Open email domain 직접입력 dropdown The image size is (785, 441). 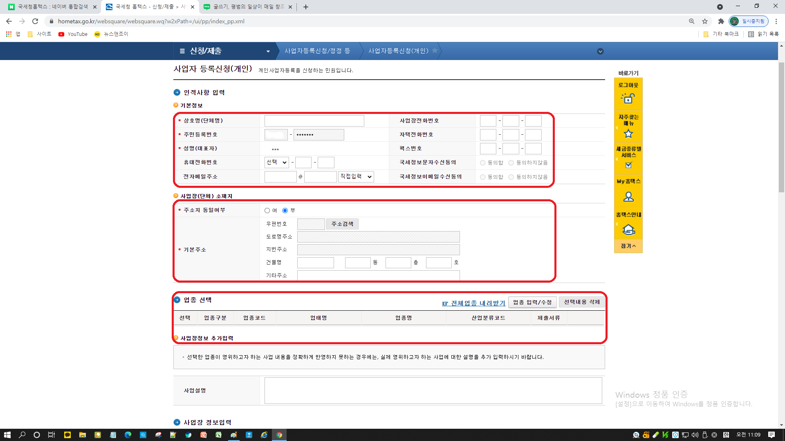tap(356, 177)
